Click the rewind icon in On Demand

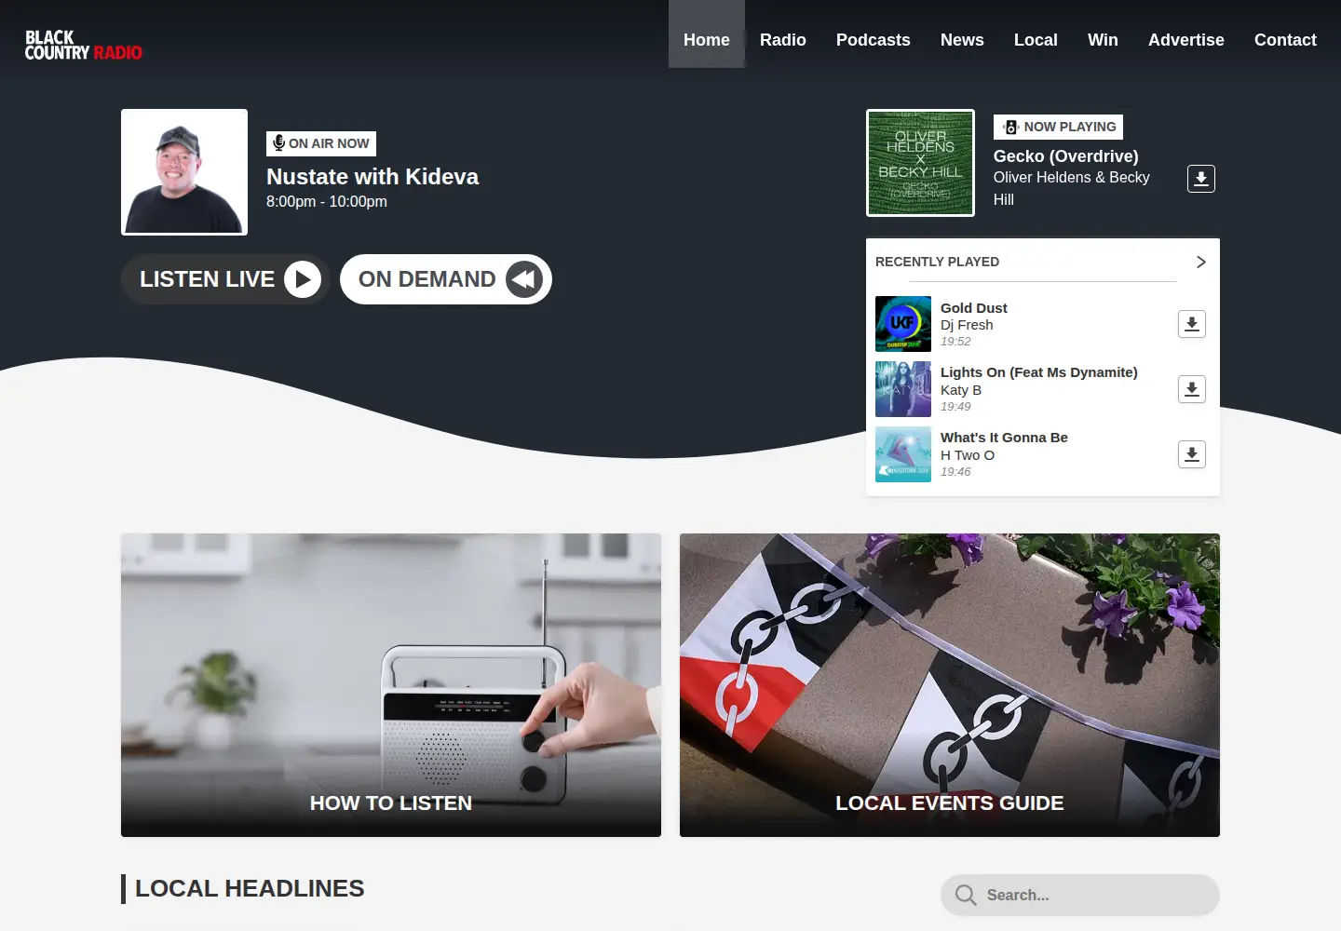pos(524,279)
